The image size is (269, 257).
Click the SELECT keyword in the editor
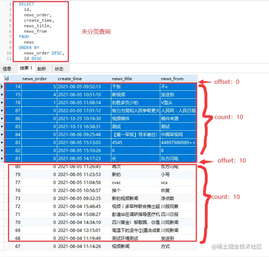[x=26, y=4]
